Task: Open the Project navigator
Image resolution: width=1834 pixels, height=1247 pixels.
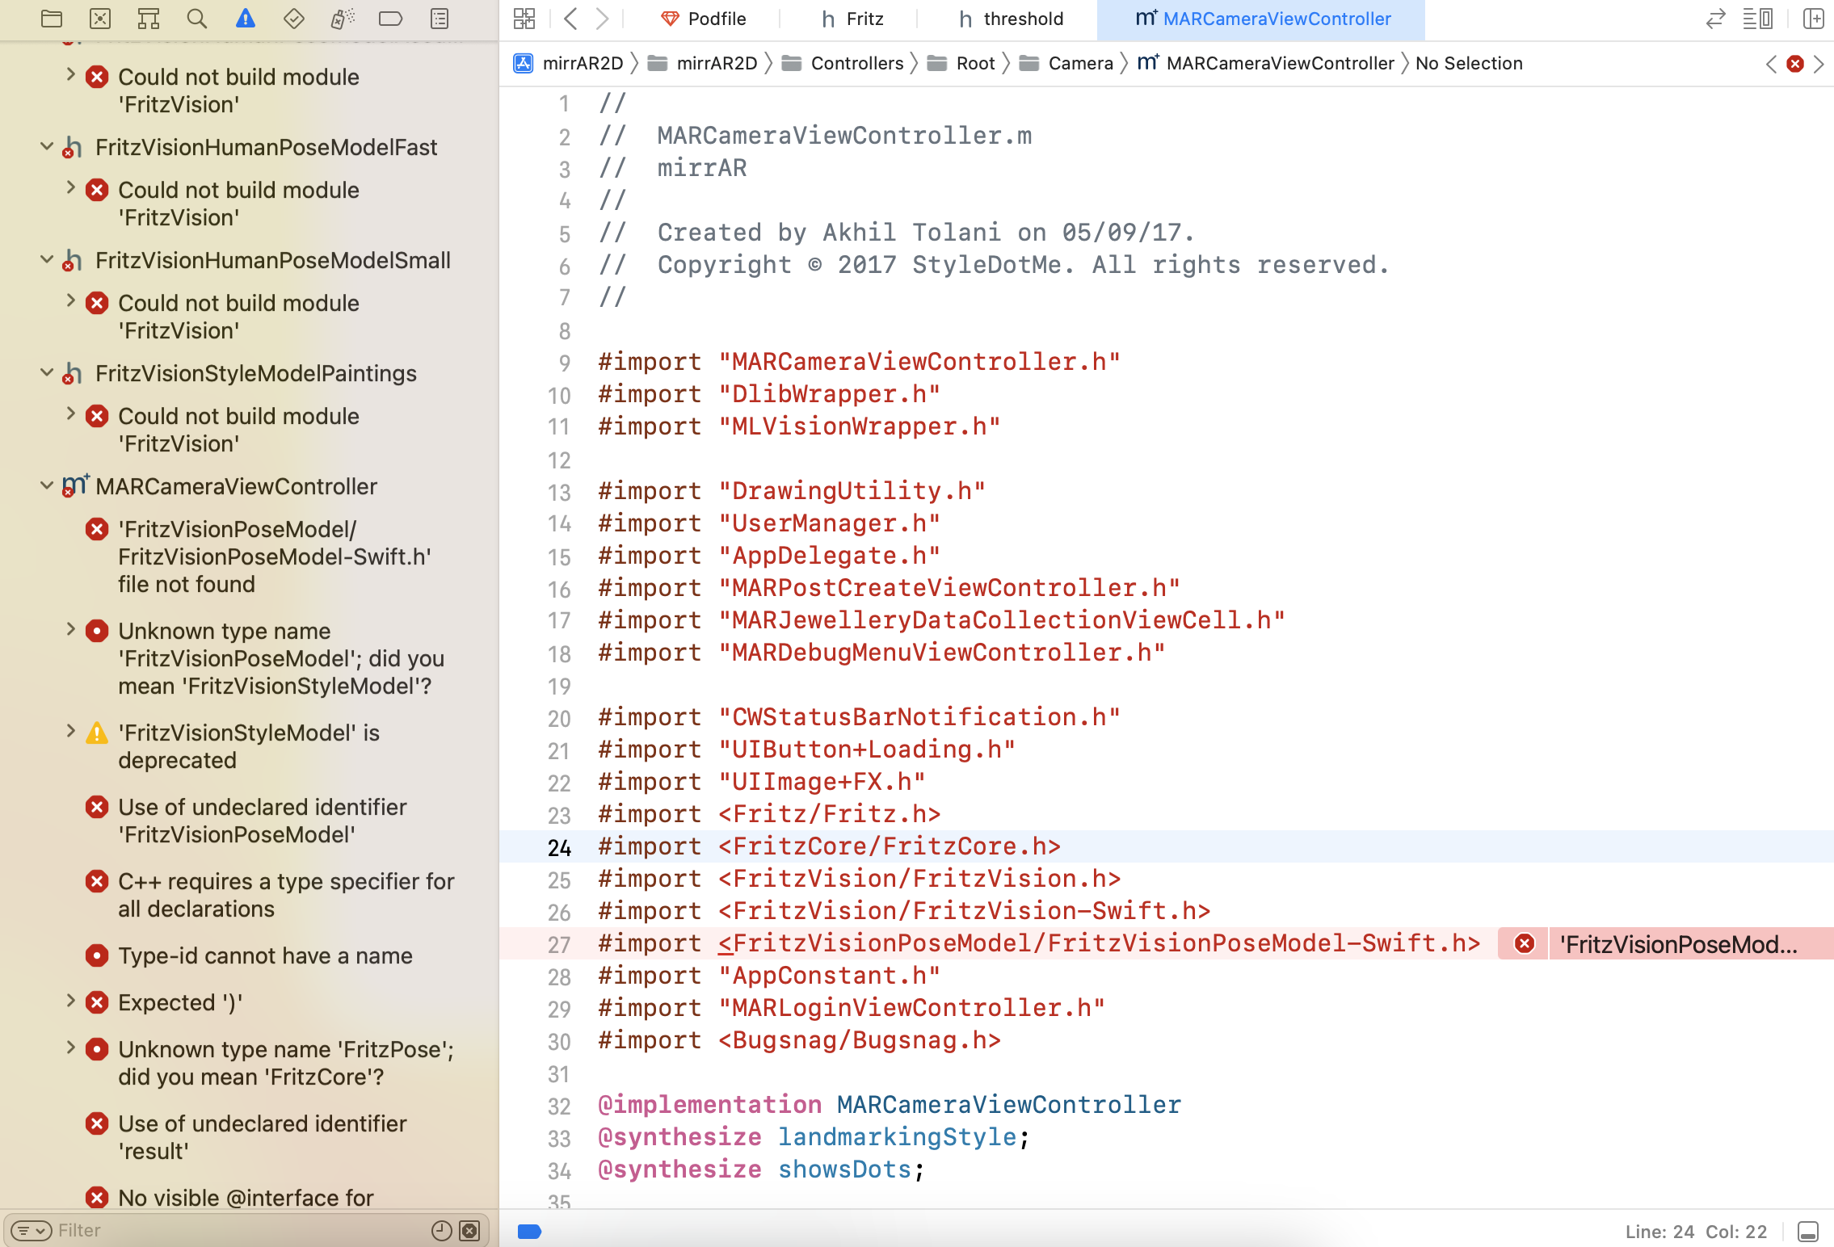Action: tap(52, 19)
